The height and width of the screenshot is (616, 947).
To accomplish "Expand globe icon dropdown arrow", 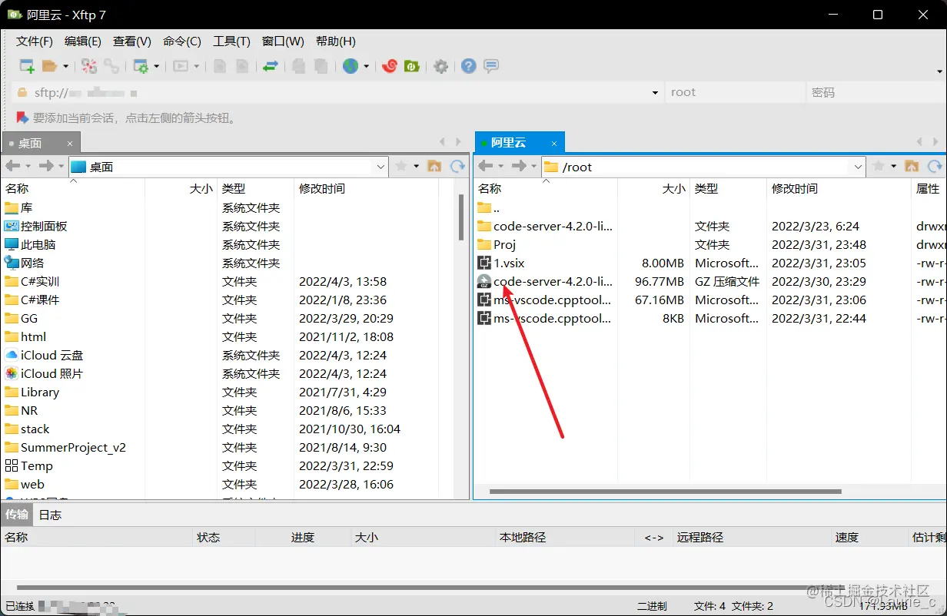I will click(x=366, y=66).
